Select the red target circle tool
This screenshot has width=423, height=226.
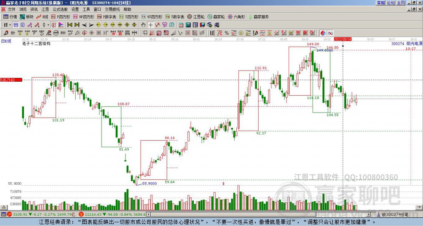(x=84, y=33)
